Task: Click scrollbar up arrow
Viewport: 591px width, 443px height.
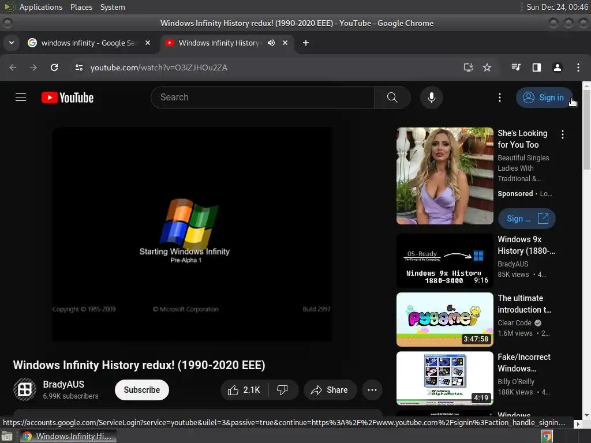Action: (586, 85)
